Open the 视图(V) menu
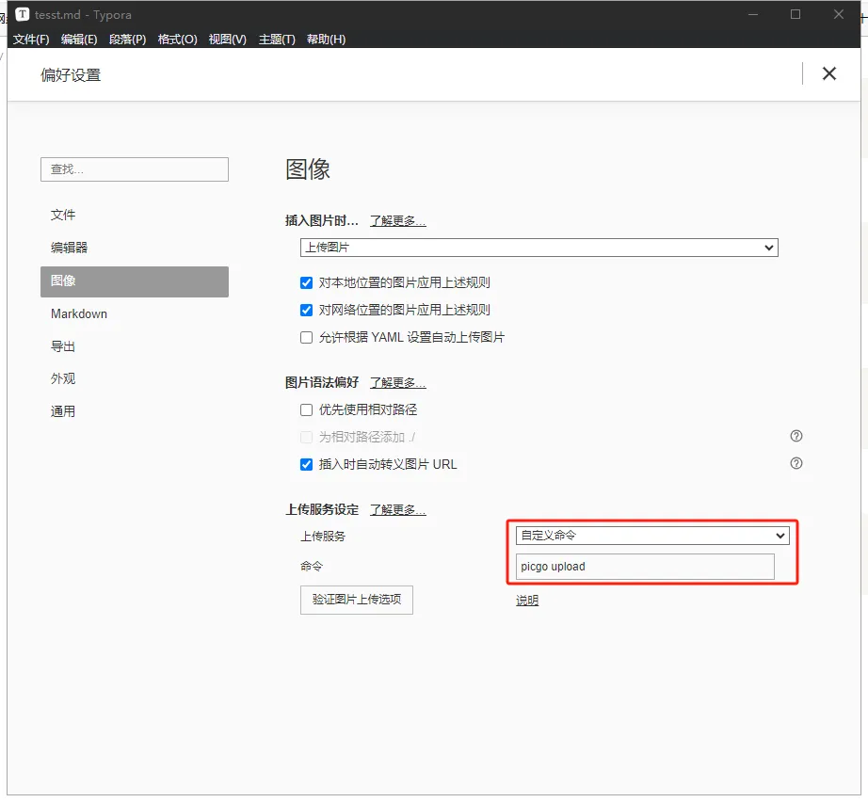This screenshot has width=868, height=802. coord(227,40)
